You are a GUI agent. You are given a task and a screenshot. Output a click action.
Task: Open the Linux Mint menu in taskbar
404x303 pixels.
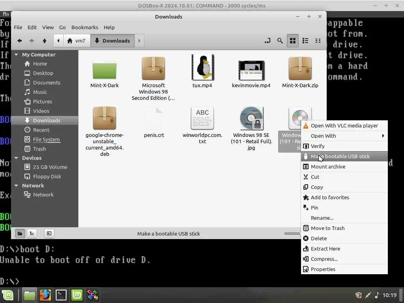pyautogui.click(x=8, y=295)
